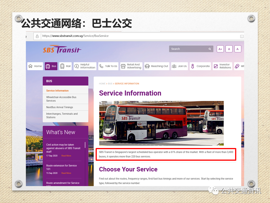
Task: Open Civil action may be taken headline
Action: (x=63, y=148)
